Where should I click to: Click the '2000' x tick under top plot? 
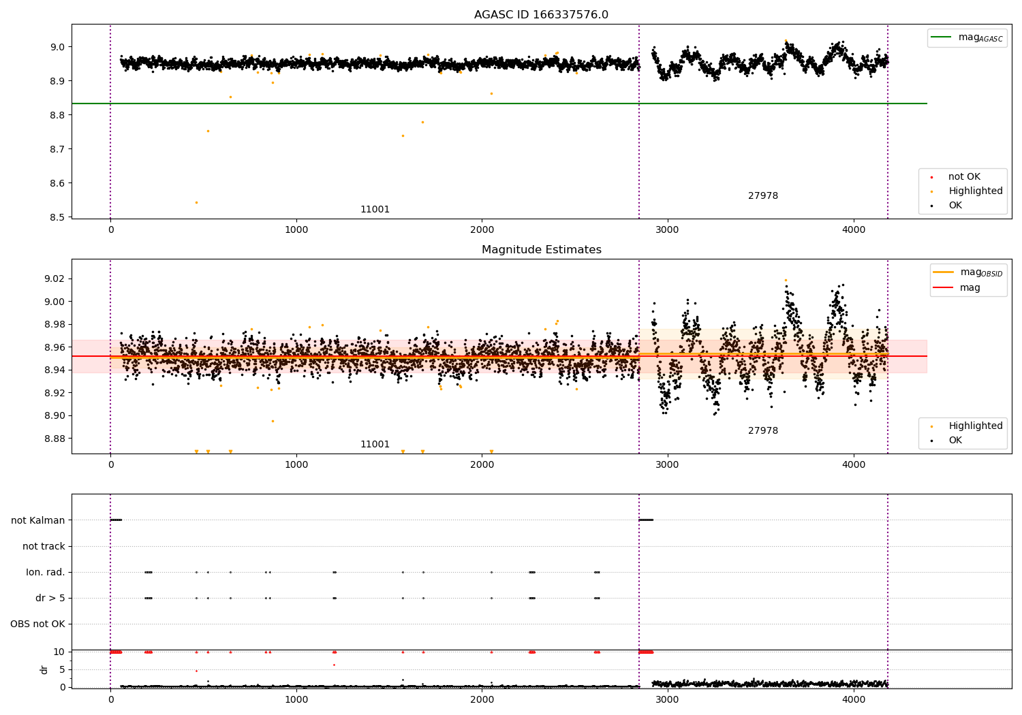coord(482,229)
